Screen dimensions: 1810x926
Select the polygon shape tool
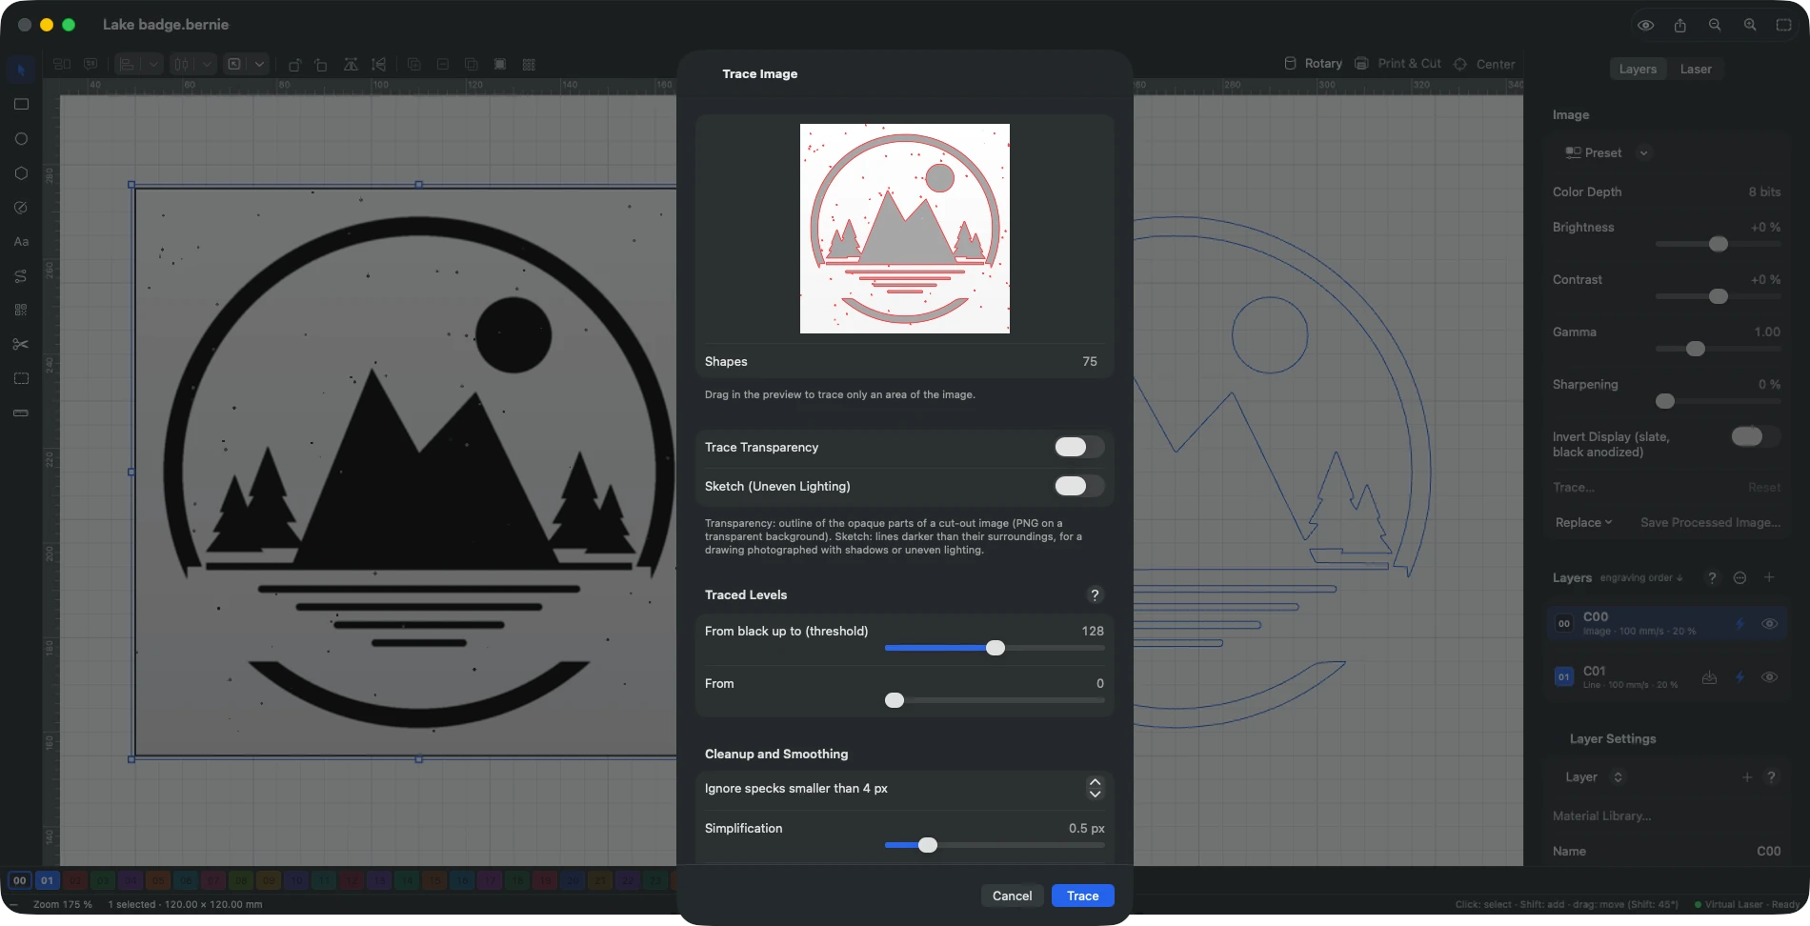tap(21, 172)
